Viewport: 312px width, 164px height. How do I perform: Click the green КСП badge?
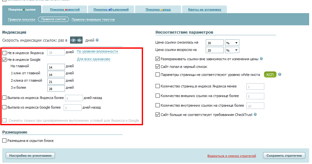[x=270, y=75]
